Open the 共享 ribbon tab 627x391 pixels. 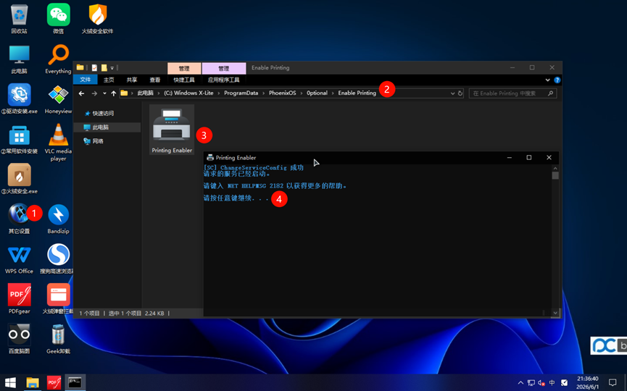(x=131, y=80)
